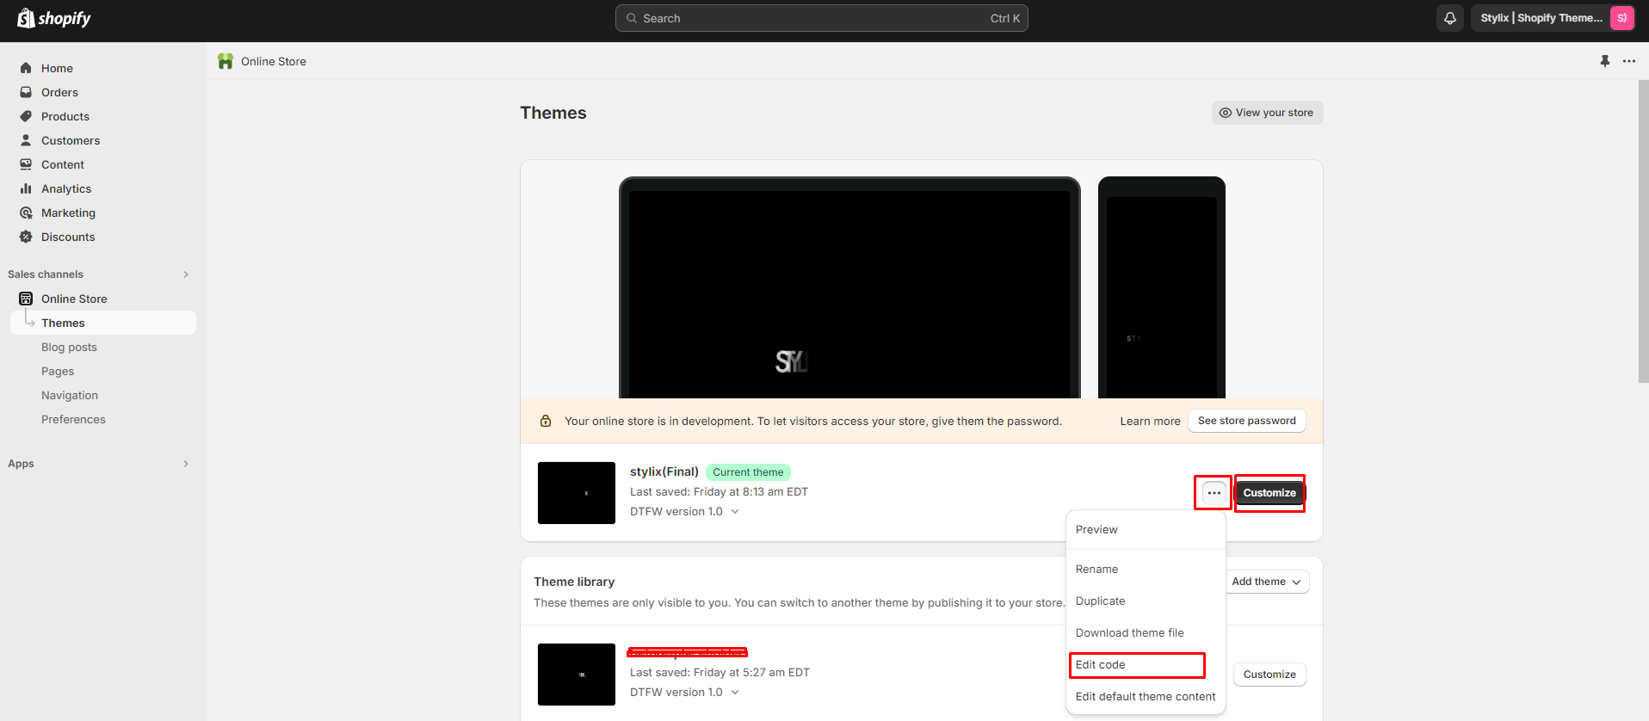
Task: Click View your store button
Action: click(x=1267, y=113)
